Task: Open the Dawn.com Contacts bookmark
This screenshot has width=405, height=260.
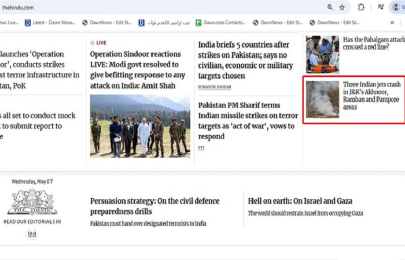Action: coord(221,23)
